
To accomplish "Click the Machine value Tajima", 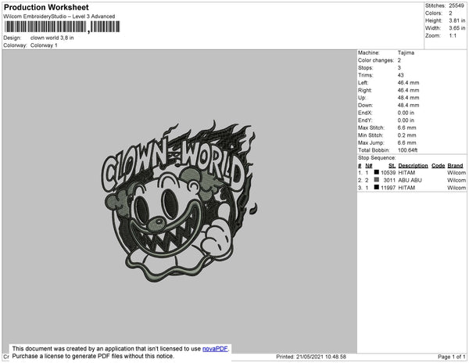I will [406, 52].
